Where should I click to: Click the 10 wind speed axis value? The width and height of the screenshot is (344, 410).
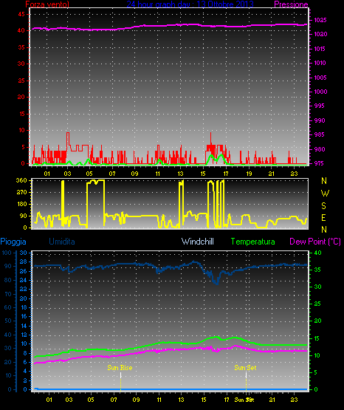pyautogui.click(x=22, y=130)
